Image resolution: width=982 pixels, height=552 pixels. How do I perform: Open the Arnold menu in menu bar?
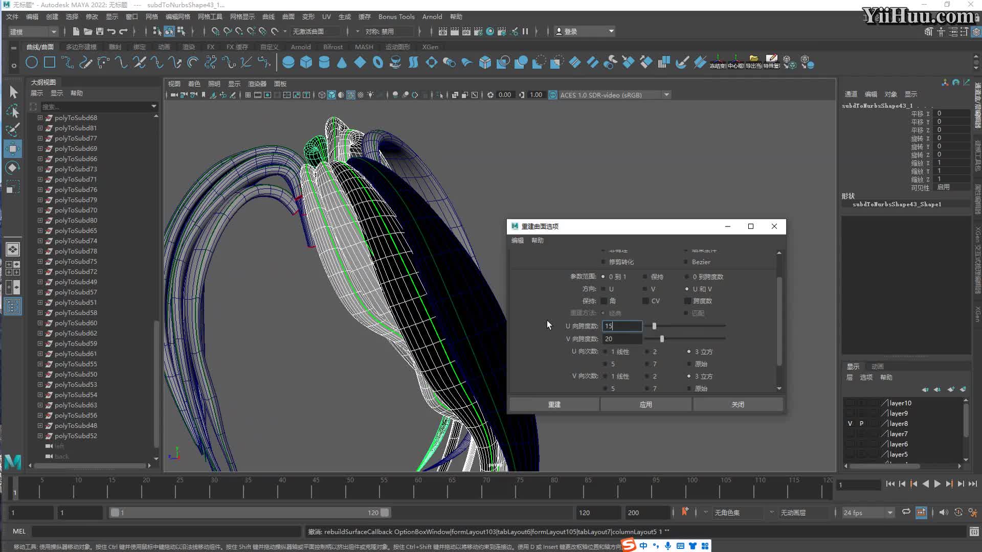click(432, 17)
